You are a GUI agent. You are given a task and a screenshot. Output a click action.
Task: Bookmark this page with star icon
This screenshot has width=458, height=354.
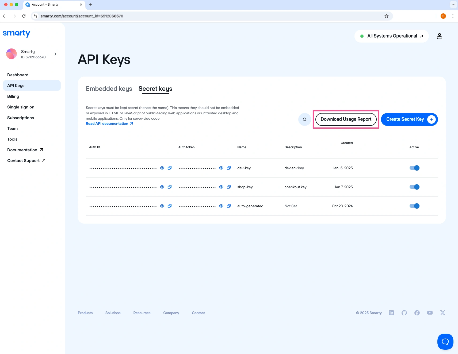pyautogui.click(x=386, y=16)
